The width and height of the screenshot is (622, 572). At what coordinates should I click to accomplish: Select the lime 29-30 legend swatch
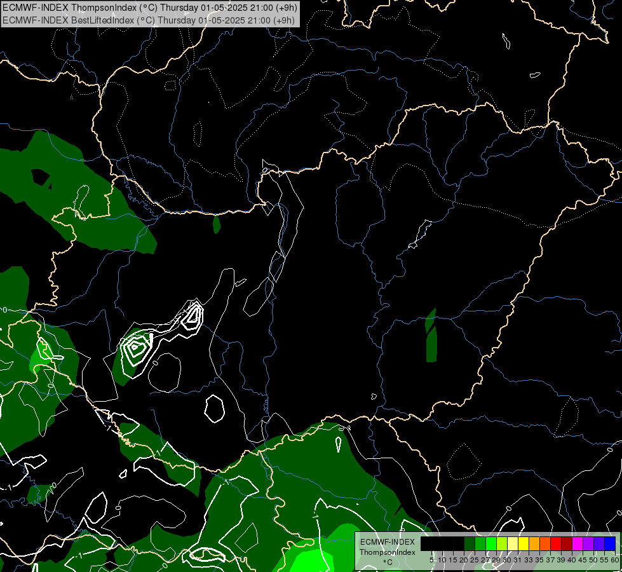(x=502, y=543)
